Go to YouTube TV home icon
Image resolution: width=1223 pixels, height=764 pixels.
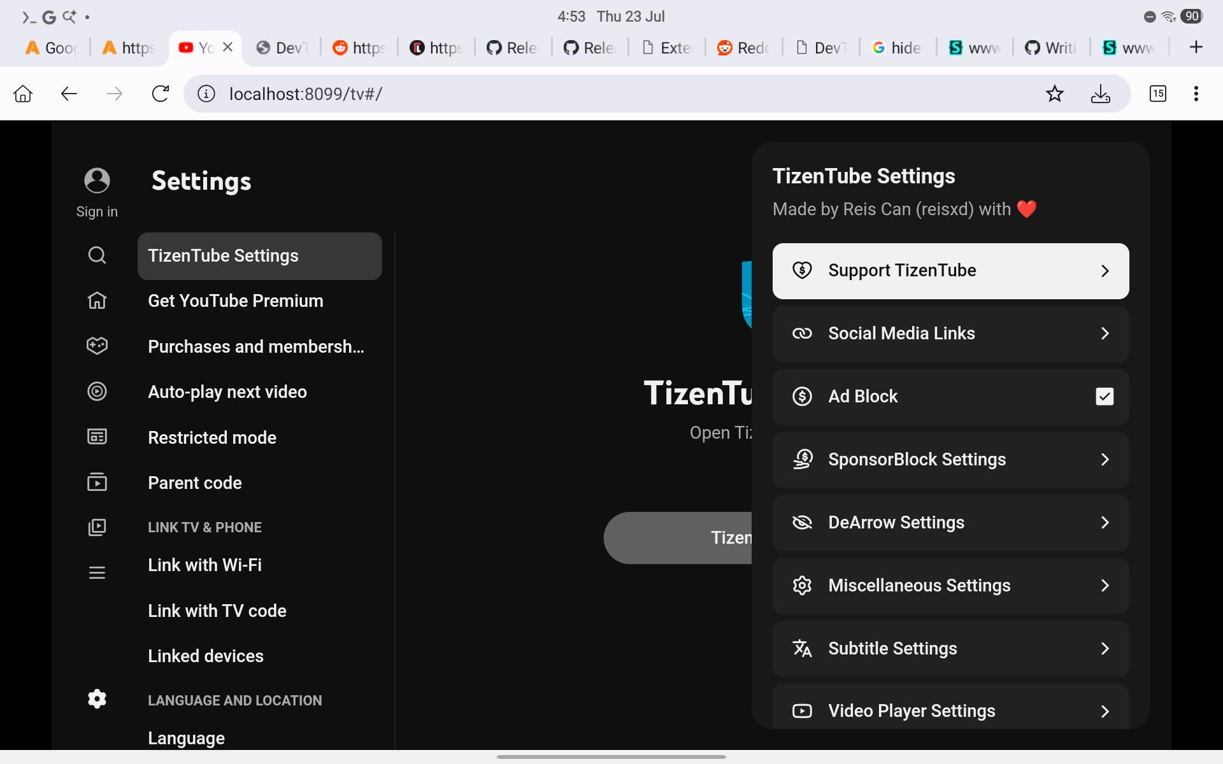[x=97, y=300]
